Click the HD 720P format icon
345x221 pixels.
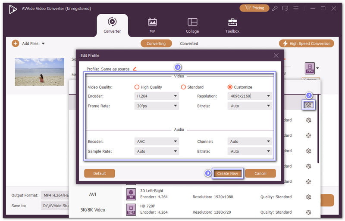tap(131, 209)
